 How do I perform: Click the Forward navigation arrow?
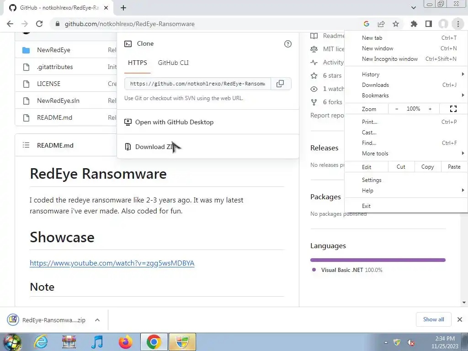[25, 24]
